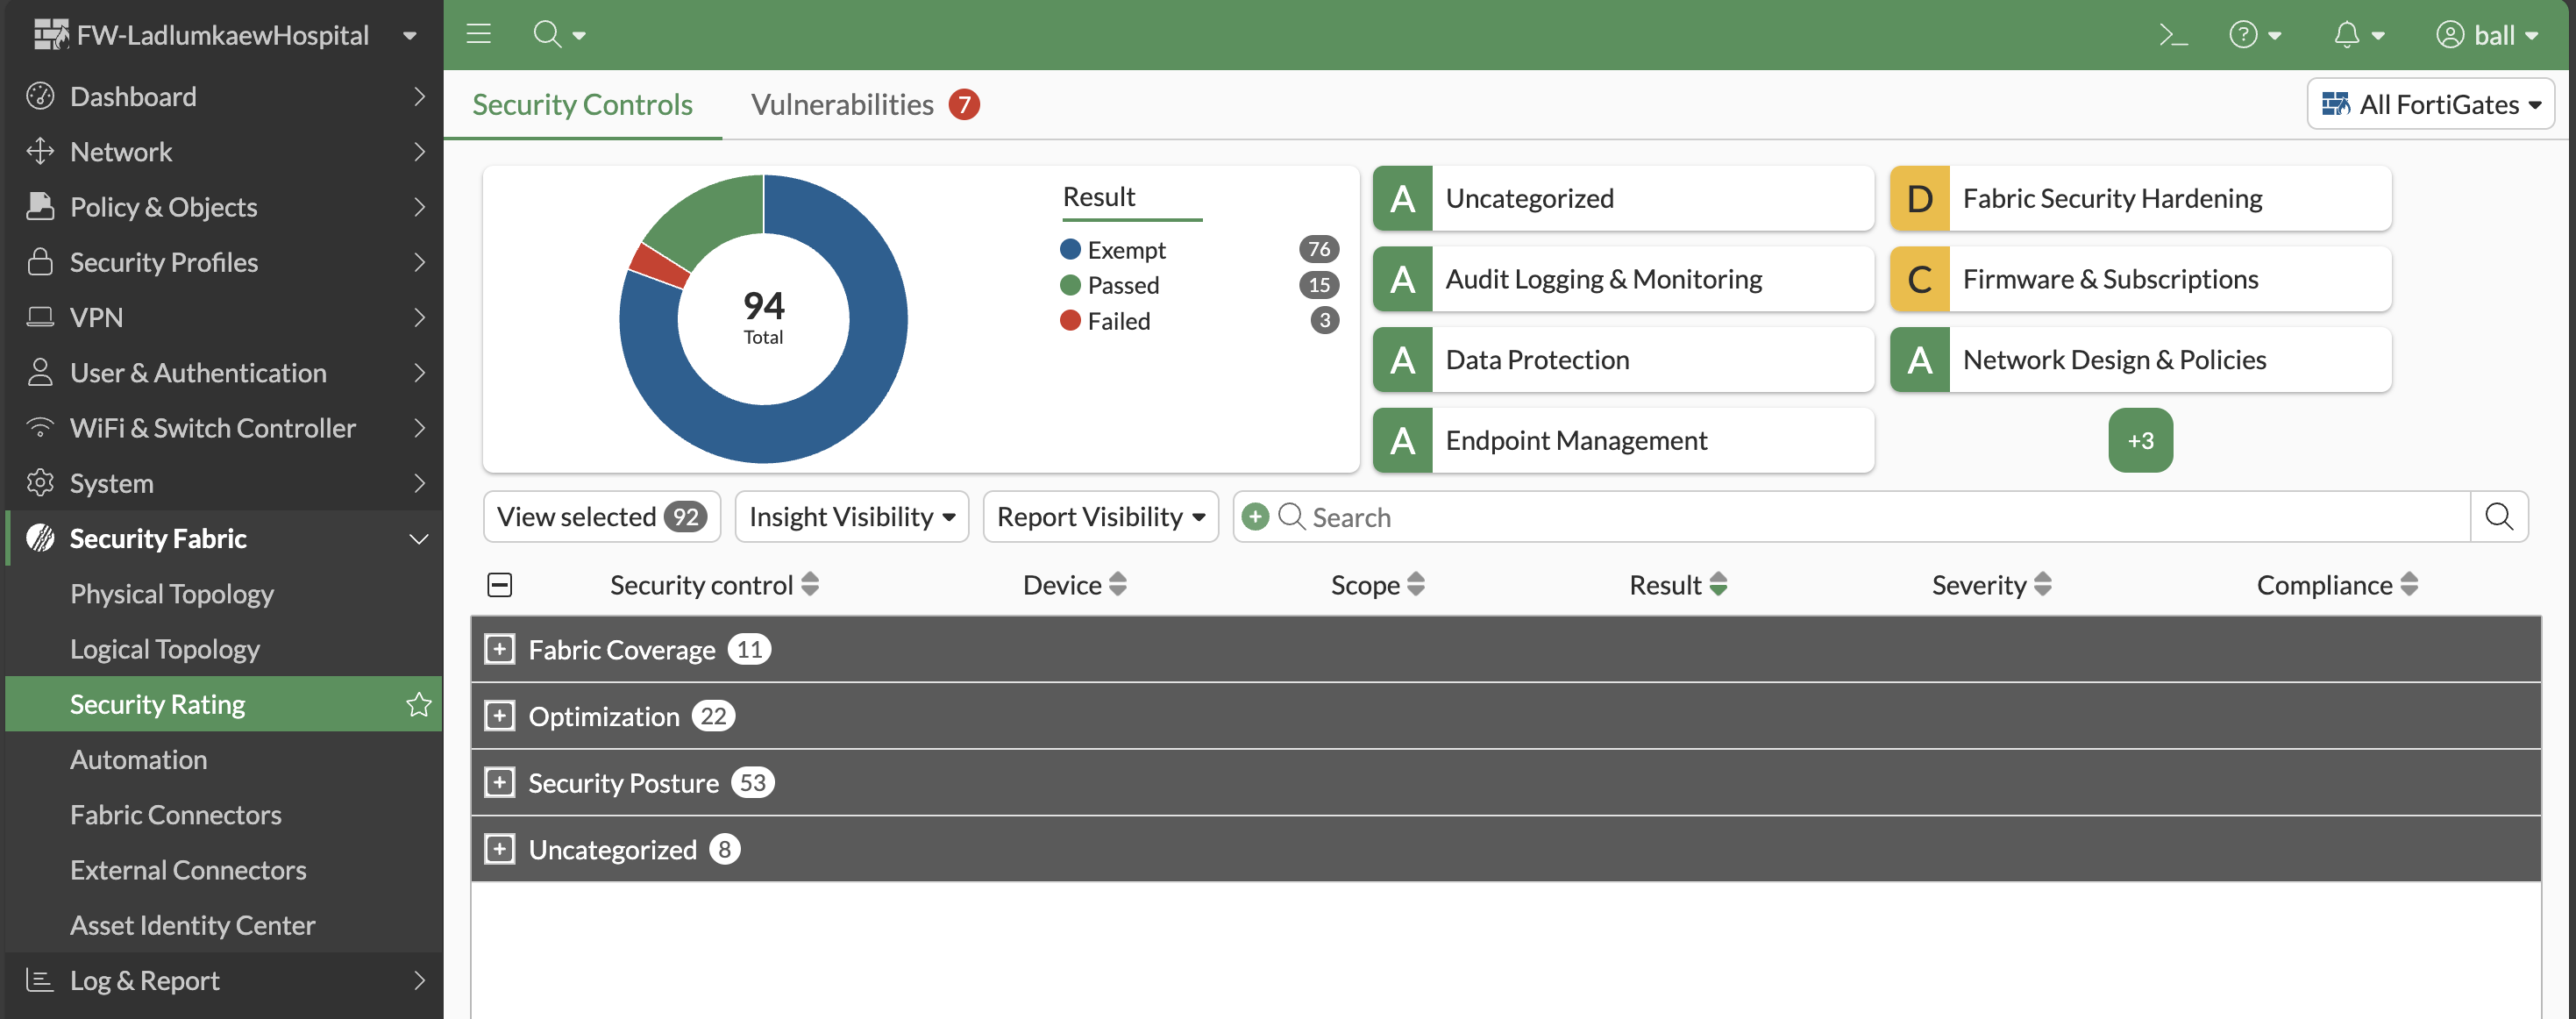Click the search submit magnifier button
The width and height of the screenshot is (2576, 1019).
pyautogui.click(x=2498, y=516)
